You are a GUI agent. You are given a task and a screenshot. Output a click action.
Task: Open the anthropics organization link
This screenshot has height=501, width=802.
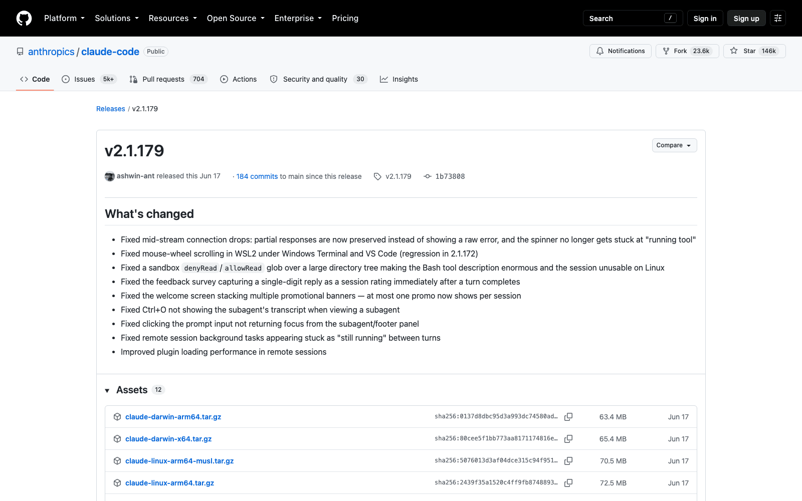[x=51, y=52]
